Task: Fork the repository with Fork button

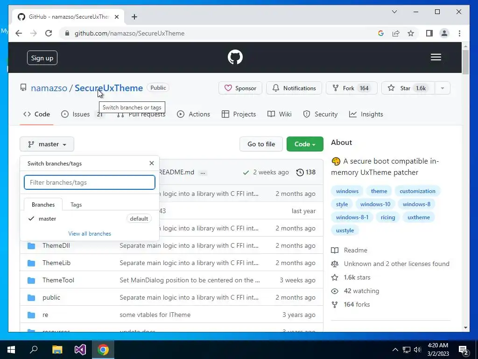Action: 351,88
